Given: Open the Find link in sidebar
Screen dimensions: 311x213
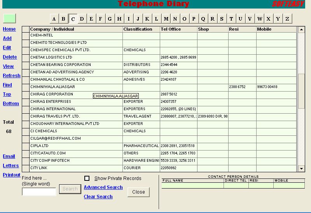Looking at the screenshot, I should [7, 85].
